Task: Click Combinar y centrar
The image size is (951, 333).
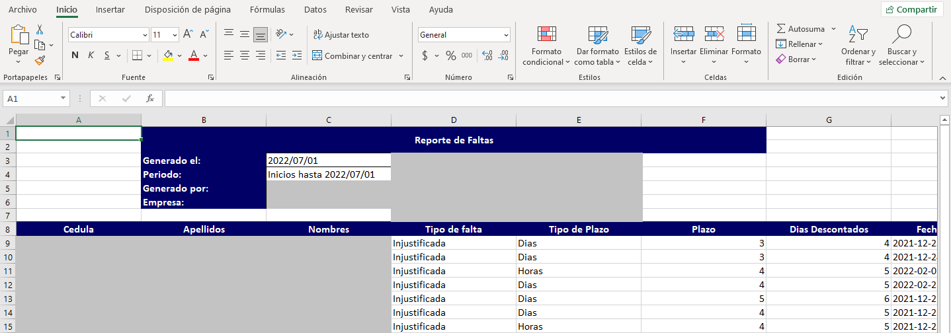Action: pyautogui.click(x=352, y=56)
